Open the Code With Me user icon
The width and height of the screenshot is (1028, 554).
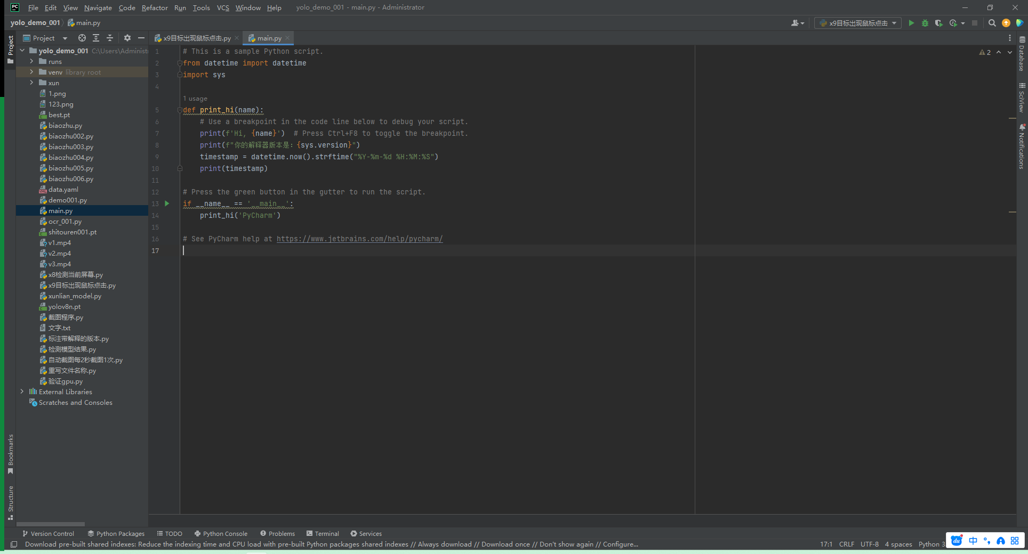[x=795, y=23]
